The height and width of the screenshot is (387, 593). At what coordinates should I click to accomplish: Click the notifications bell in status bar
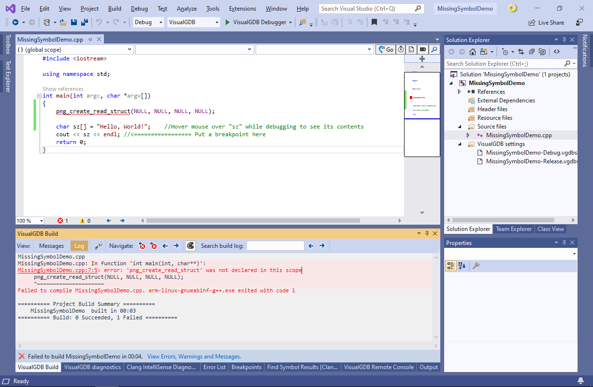point(580,381)
